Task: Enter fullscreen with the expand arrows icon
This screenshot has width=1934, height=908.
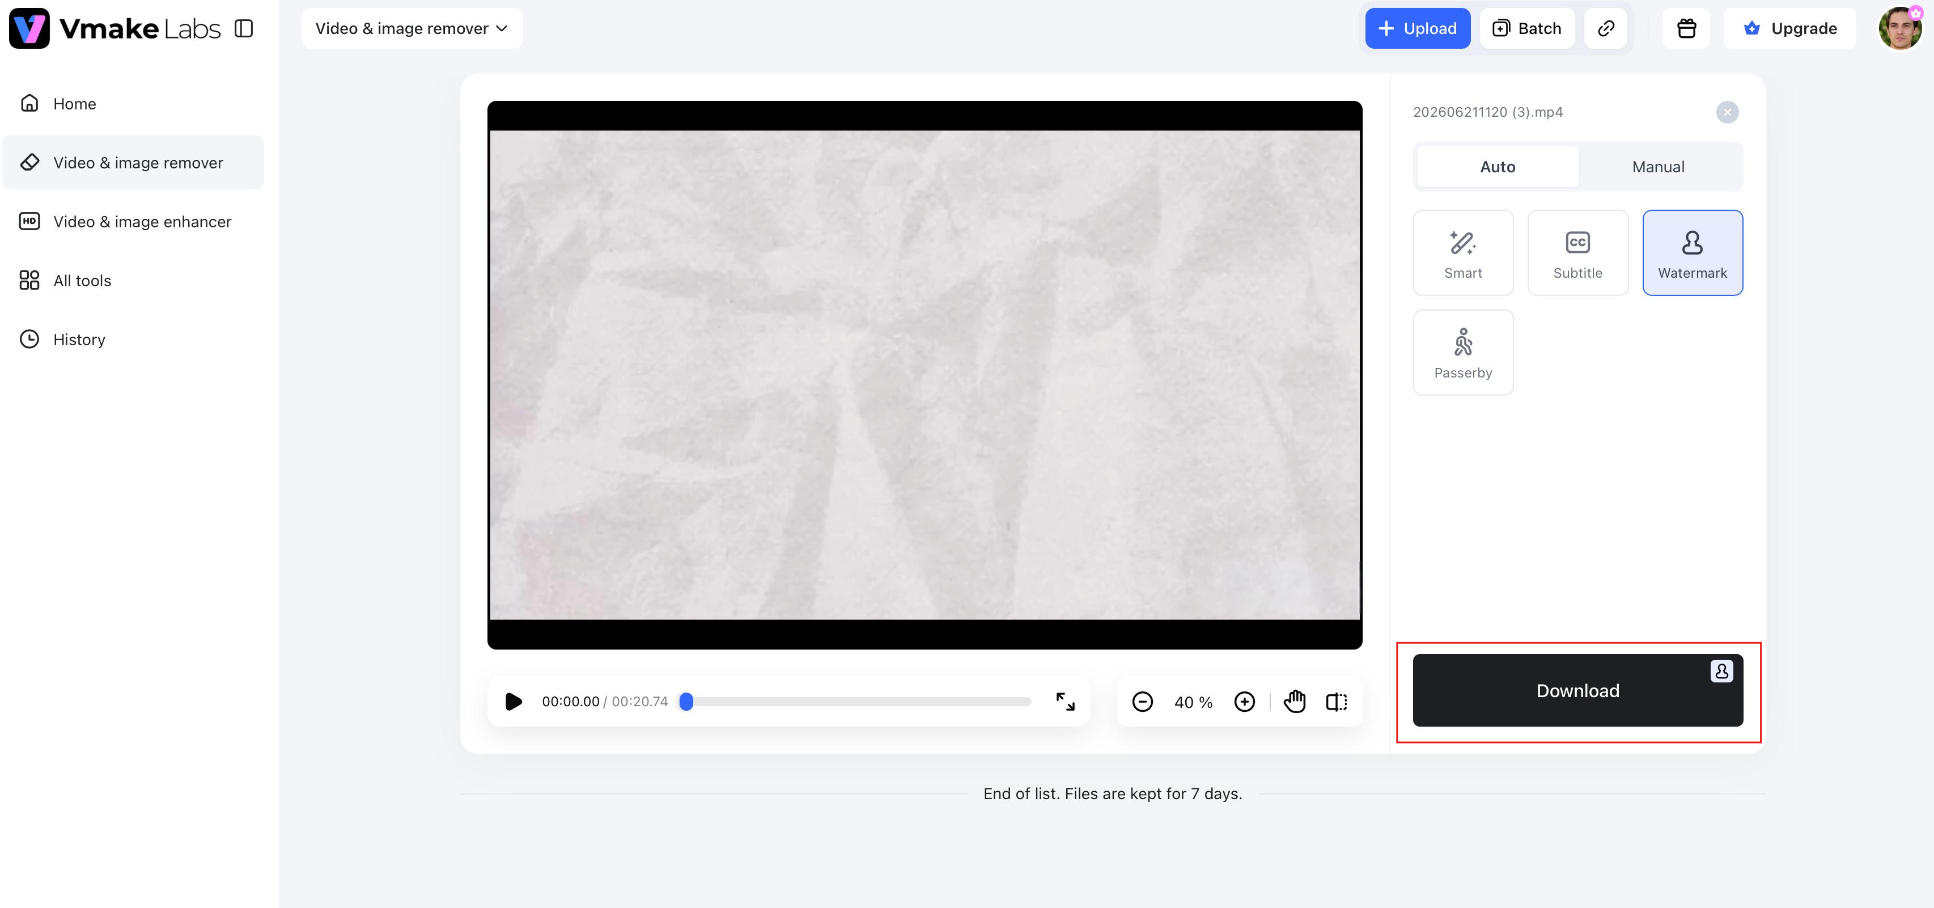Action: pos(1066,702)
